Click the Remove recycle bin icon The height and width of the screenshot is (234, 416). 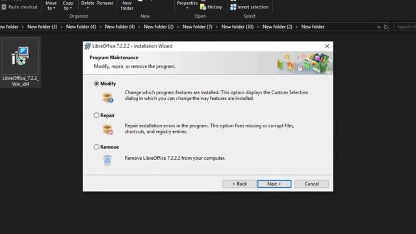(x=107, y=161)
